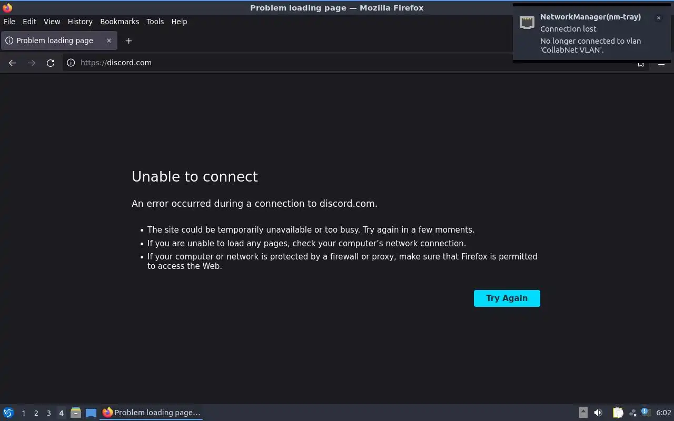Click the forward navigation arrow
Screen dimensions: 674x421
(x=32, y=63)
